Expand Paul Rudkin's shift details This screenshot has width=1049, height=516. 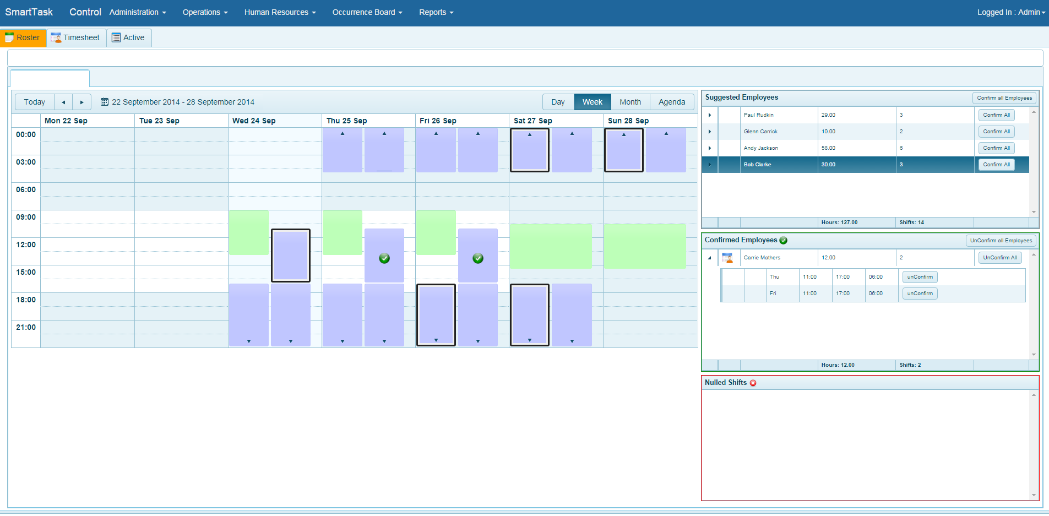pos(710,115)
